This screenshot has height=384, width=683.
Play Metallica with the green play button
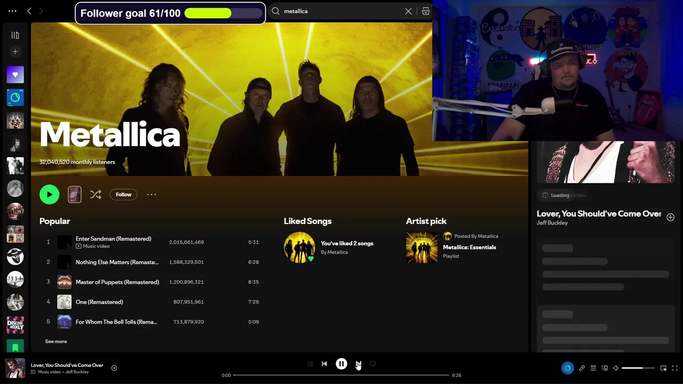point(49,195)
